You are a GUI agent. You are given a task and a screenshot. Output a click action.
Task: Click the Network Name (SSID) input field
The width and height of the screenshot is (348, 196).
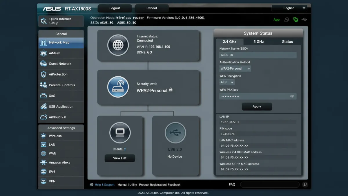(x=258, y=55)
